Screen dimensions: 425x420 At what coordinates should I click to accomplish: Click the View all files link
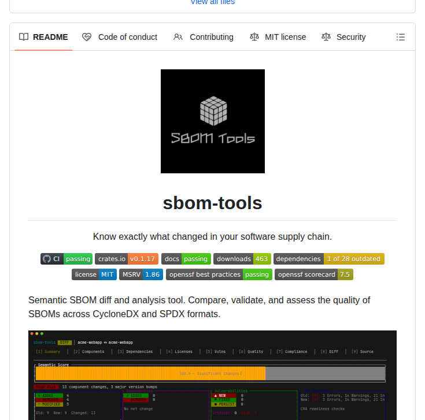(x=213, y=2)
